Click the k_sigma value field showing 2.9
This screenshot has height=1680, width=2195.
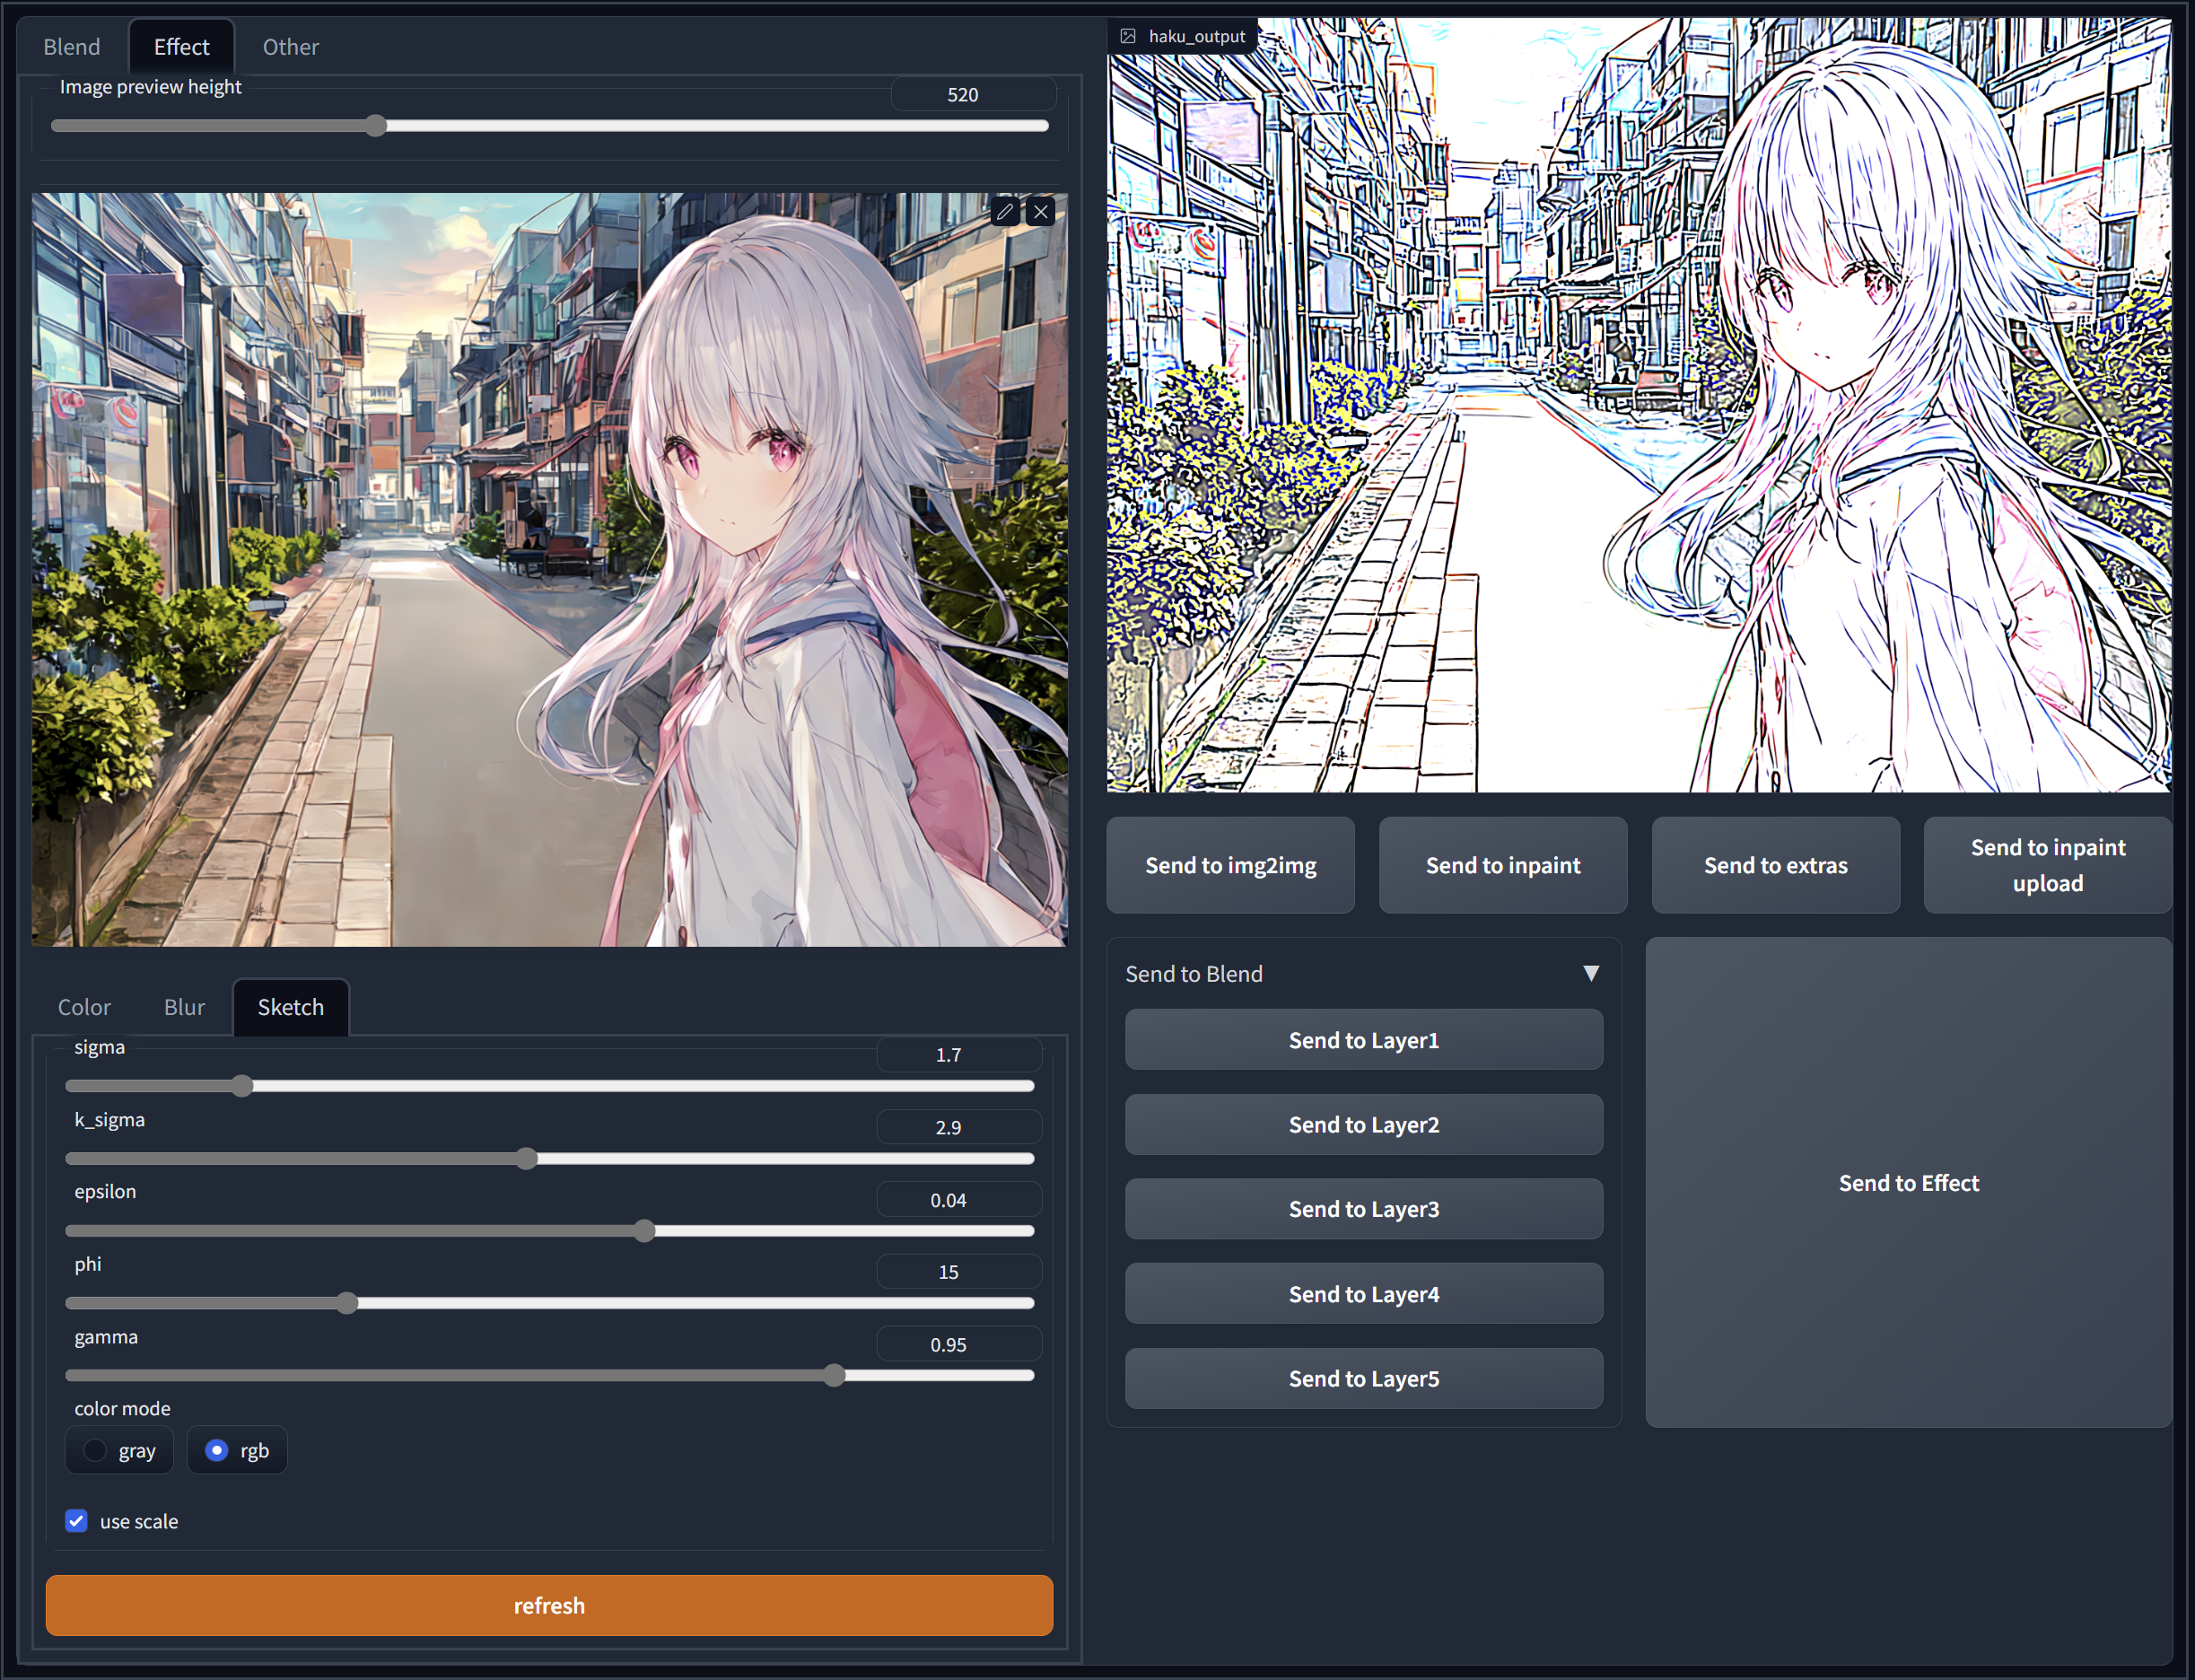click(x=959, y=1127)
